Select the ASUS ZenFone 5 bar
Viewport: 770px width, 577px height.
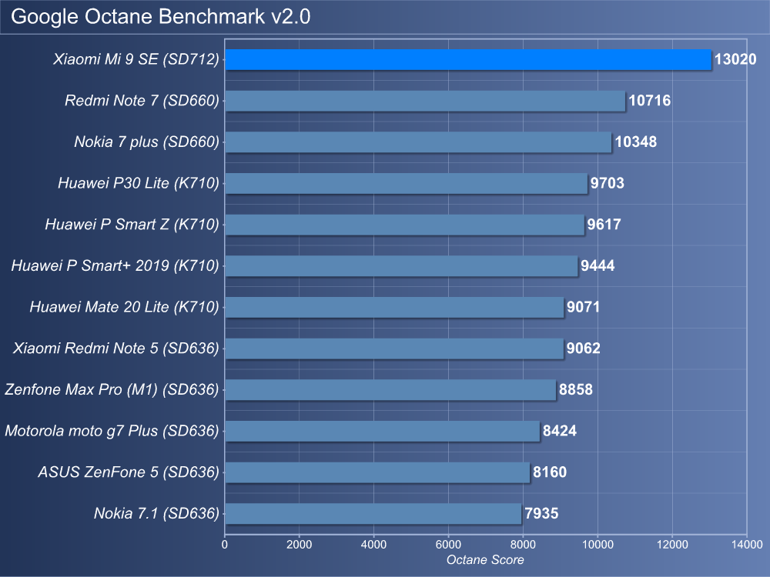coord(377,472)
